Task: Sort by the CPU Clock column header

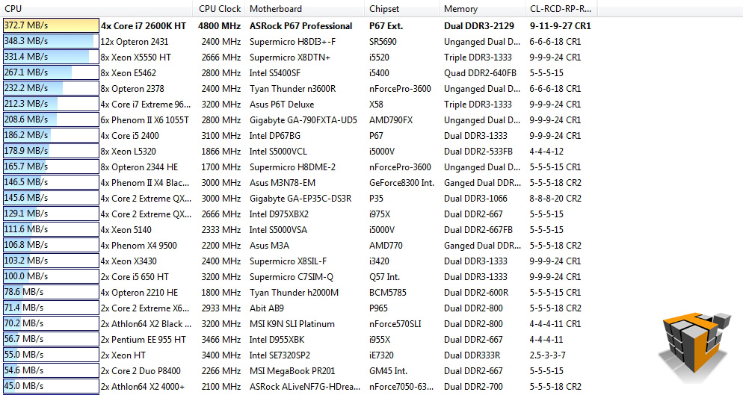Action: tap(220, 8)
